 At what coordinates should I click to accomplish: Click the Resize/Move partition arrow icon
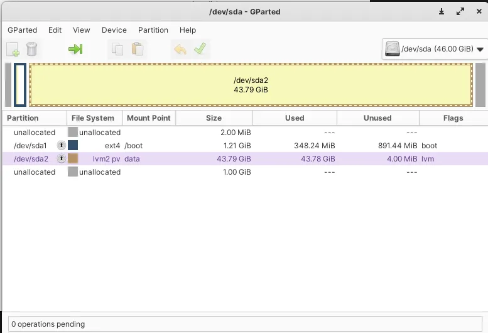(x=75, y=49)
